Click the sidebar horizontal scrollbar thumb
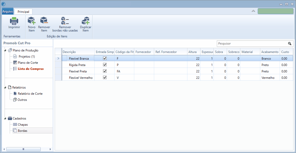The height and width of the screenshot is (153, 296). (x=24, y=149)
